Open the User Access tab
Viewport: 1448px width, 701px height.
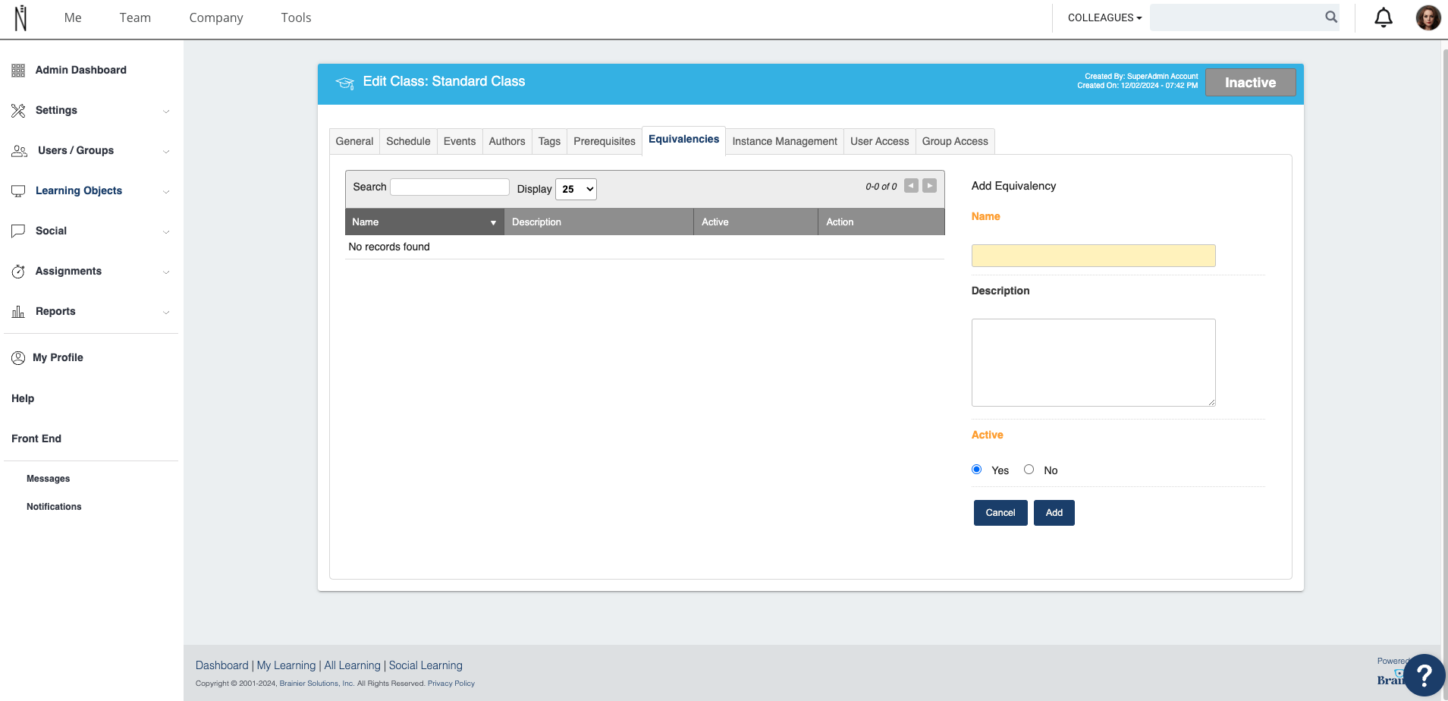879,142
